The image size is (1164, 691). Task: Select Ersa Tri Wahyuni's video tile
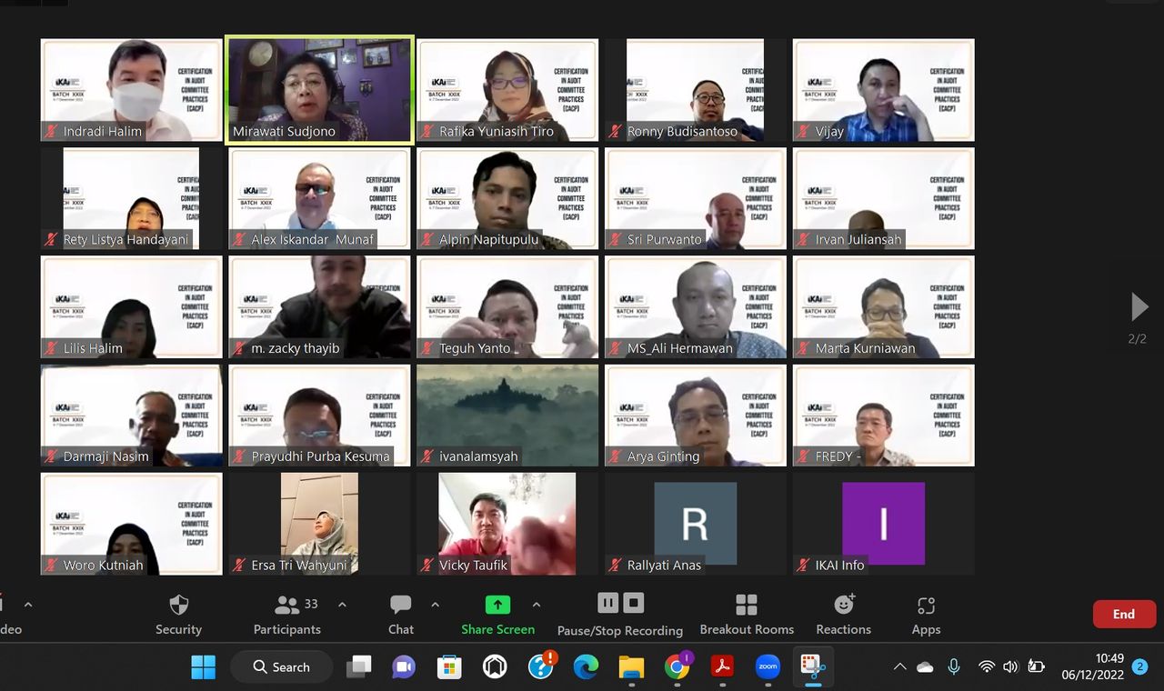(x=319, y=524)
